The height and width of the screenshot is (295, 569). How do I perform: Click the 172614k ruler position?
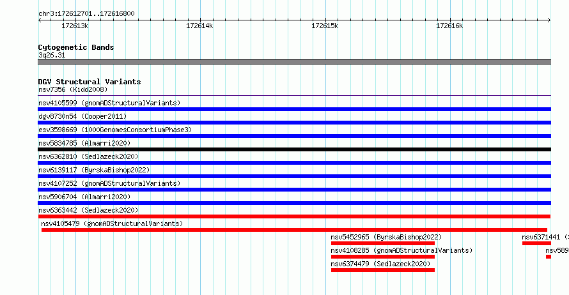coord(199,26)
